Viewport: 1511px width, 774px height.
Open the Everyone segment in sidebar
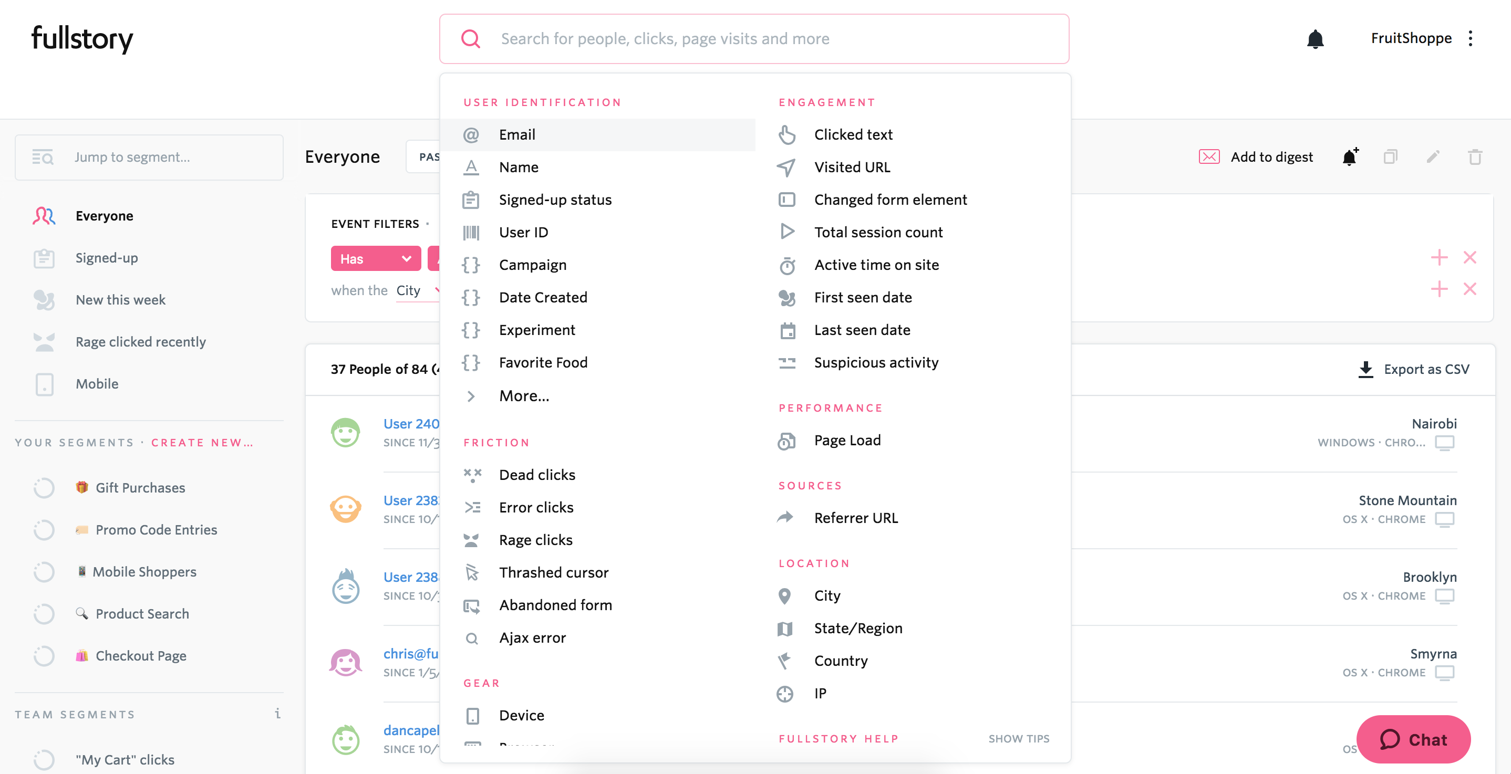[x=105, y=216]
